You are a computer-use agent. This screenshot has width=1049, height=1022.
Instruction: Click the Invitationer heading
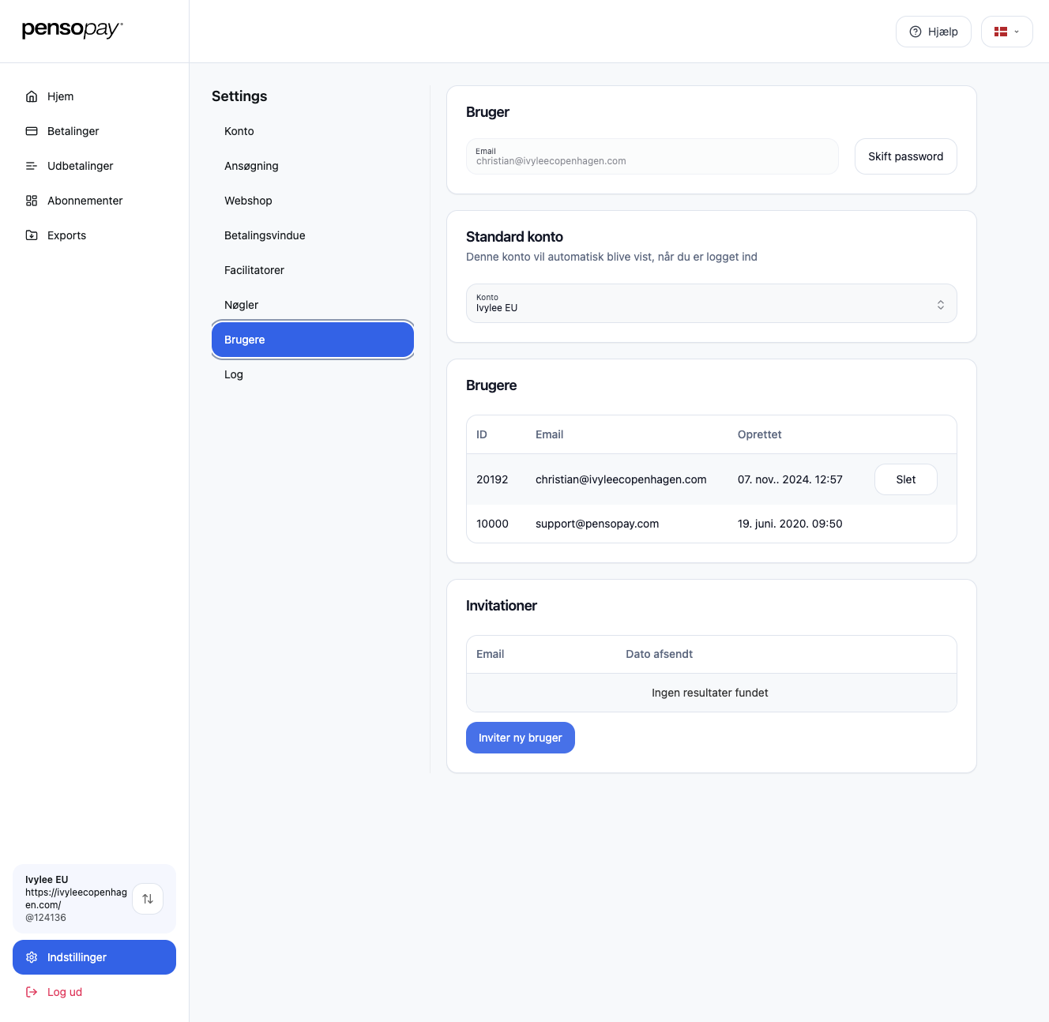[x=502, y=606]
